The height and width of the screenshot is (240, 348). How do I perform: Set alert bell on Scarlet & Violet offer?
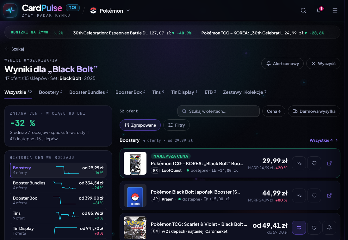[x=329, y=228]
